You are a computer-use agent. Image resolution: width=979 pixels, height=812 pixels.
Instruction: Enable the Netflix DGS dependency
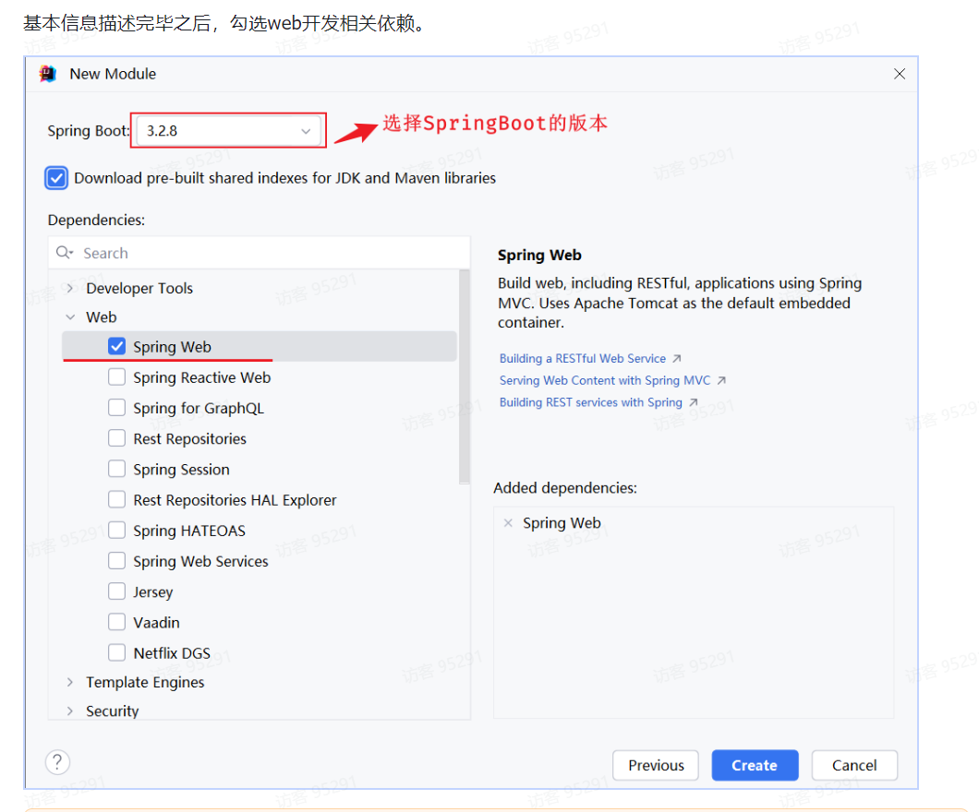coord(116,652)
